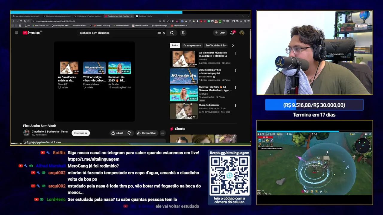Like the video with 44 mil

[117, 133]
